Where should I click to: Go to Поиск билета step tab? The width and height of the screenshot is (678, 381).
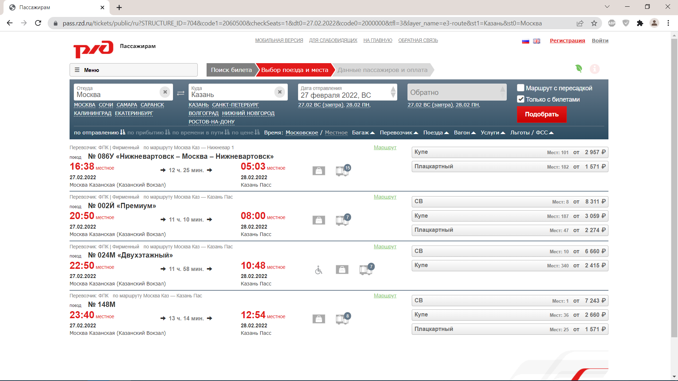[x=231, y=70]
